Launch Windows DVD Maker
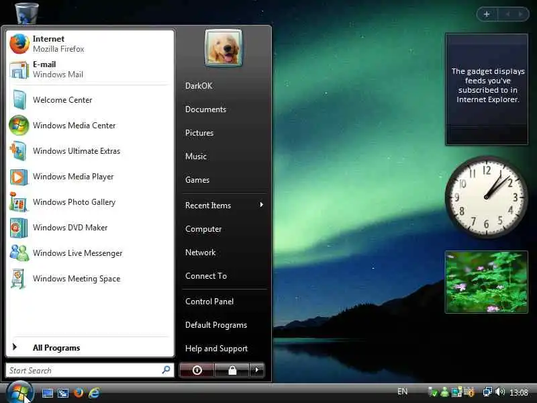 (x=90, y=227)
